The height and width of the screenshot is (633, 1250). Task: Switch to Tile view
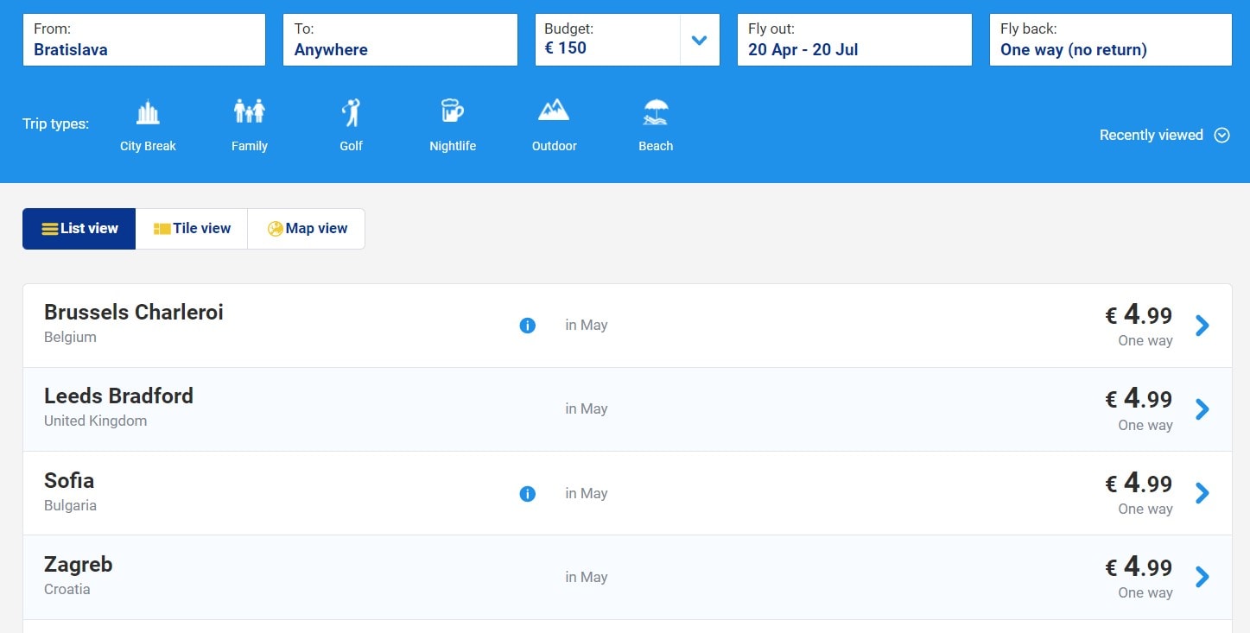[x=192, y=229]
